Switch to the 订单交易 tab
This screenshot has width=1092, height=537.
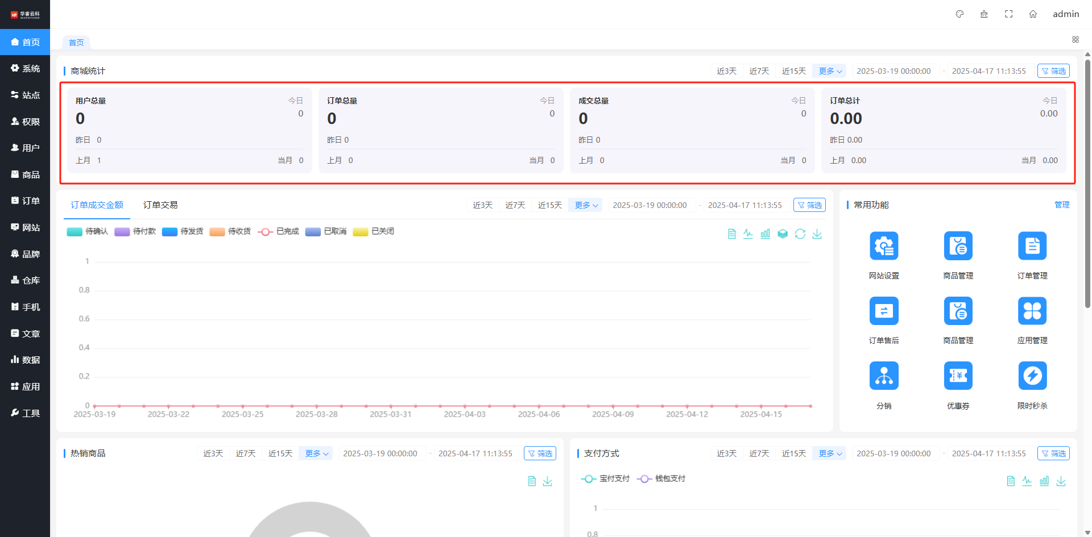[160, 205]
